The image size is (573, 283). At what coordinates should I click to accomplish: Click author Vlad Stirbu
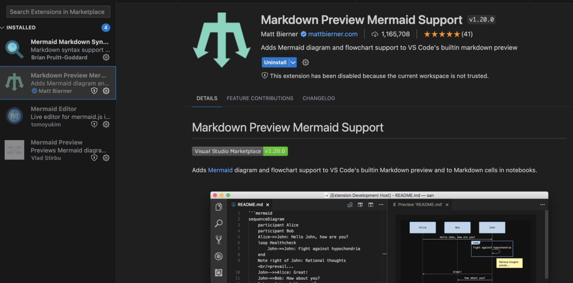pos(46,157)
